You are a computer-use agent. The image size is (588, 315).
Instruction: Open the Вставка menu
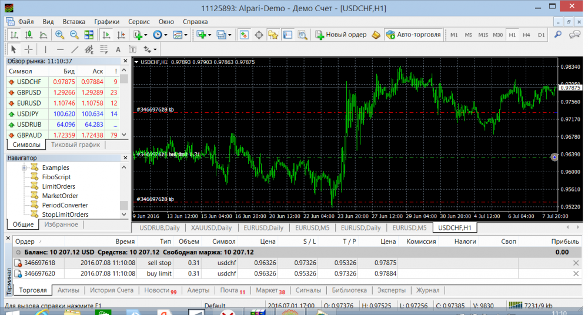tap(74, 22)
